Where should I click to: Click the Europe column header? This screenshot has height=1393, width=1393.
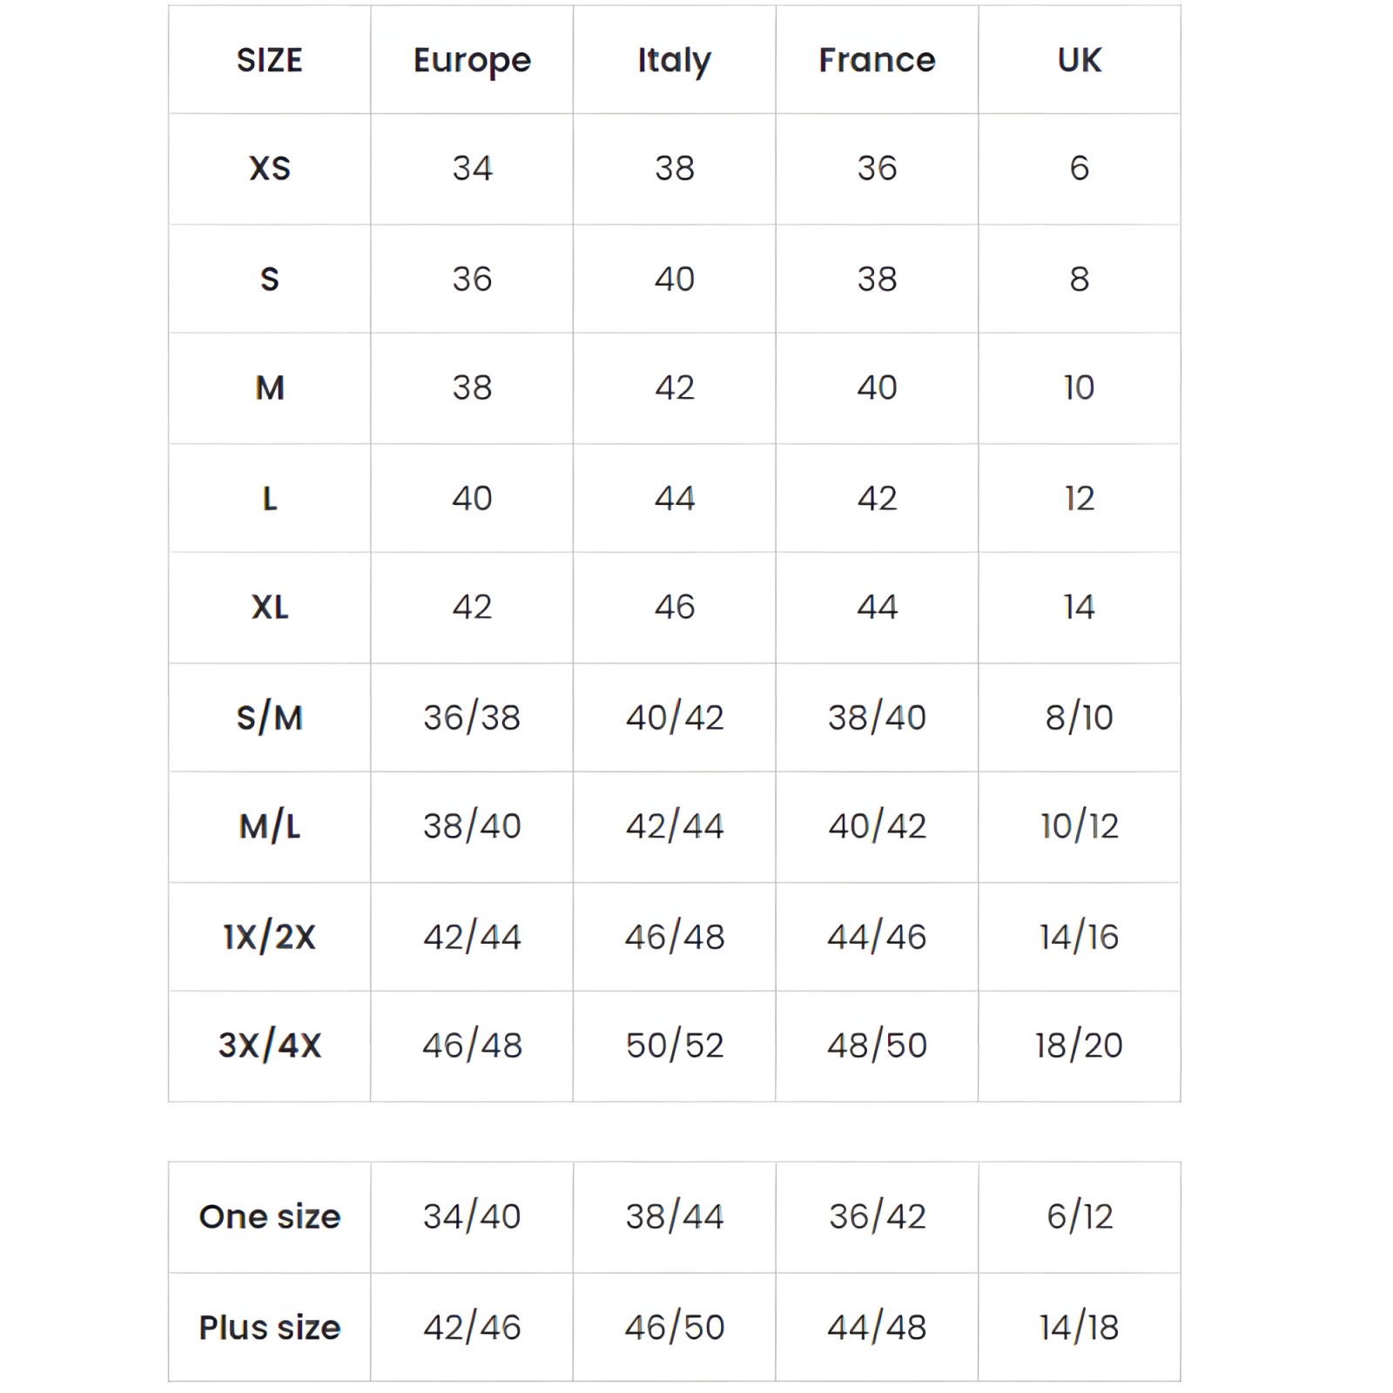coord(472,60)
